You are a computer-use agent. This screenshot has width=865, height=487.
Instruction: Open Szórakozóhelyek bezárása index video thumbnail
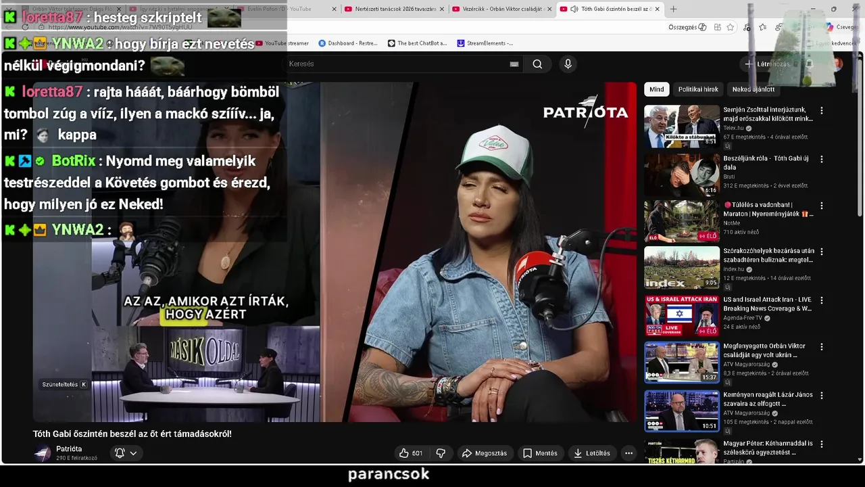coord(682,268)
